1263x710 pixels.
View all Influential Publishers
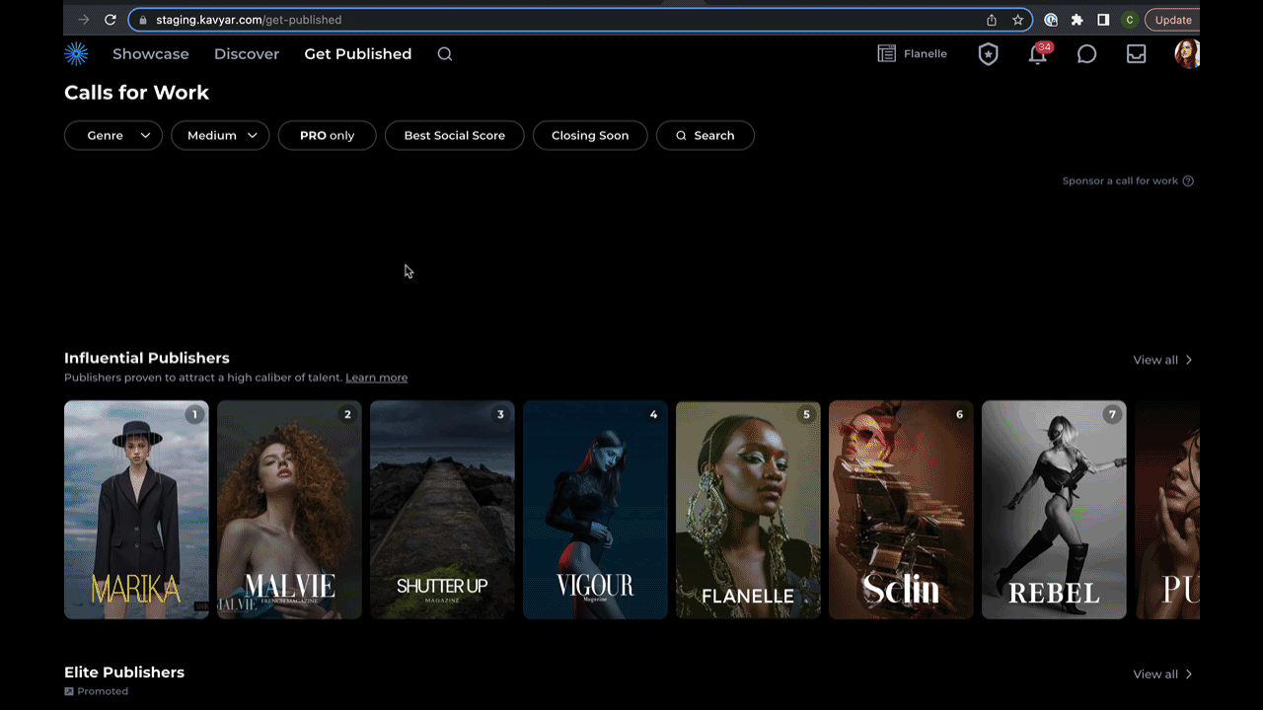[x=1162, y=360]
